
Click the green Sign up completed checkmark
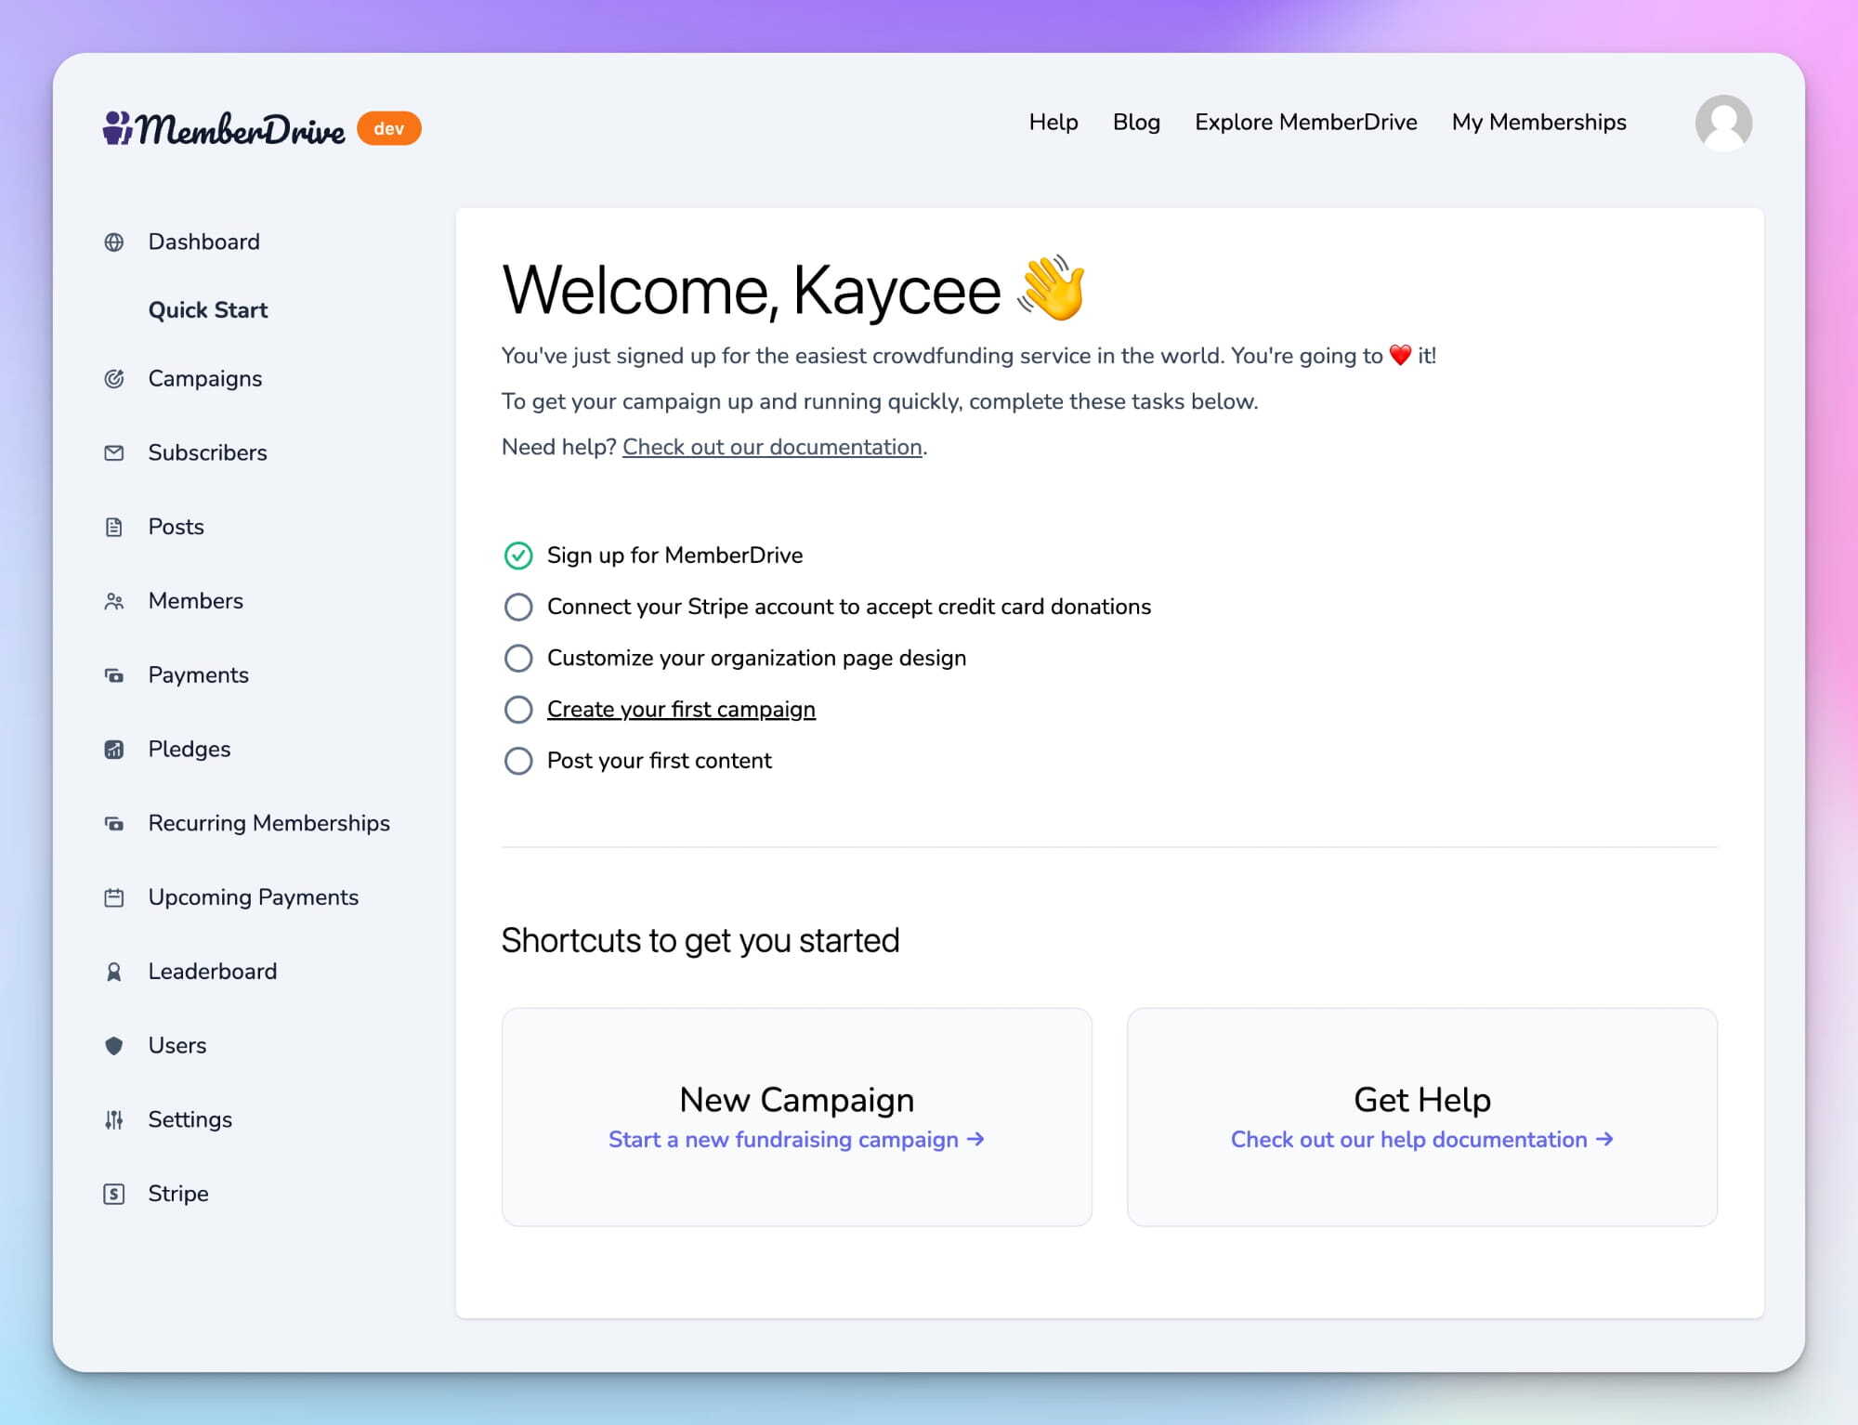pyautogui.click(x=518, y=556)
